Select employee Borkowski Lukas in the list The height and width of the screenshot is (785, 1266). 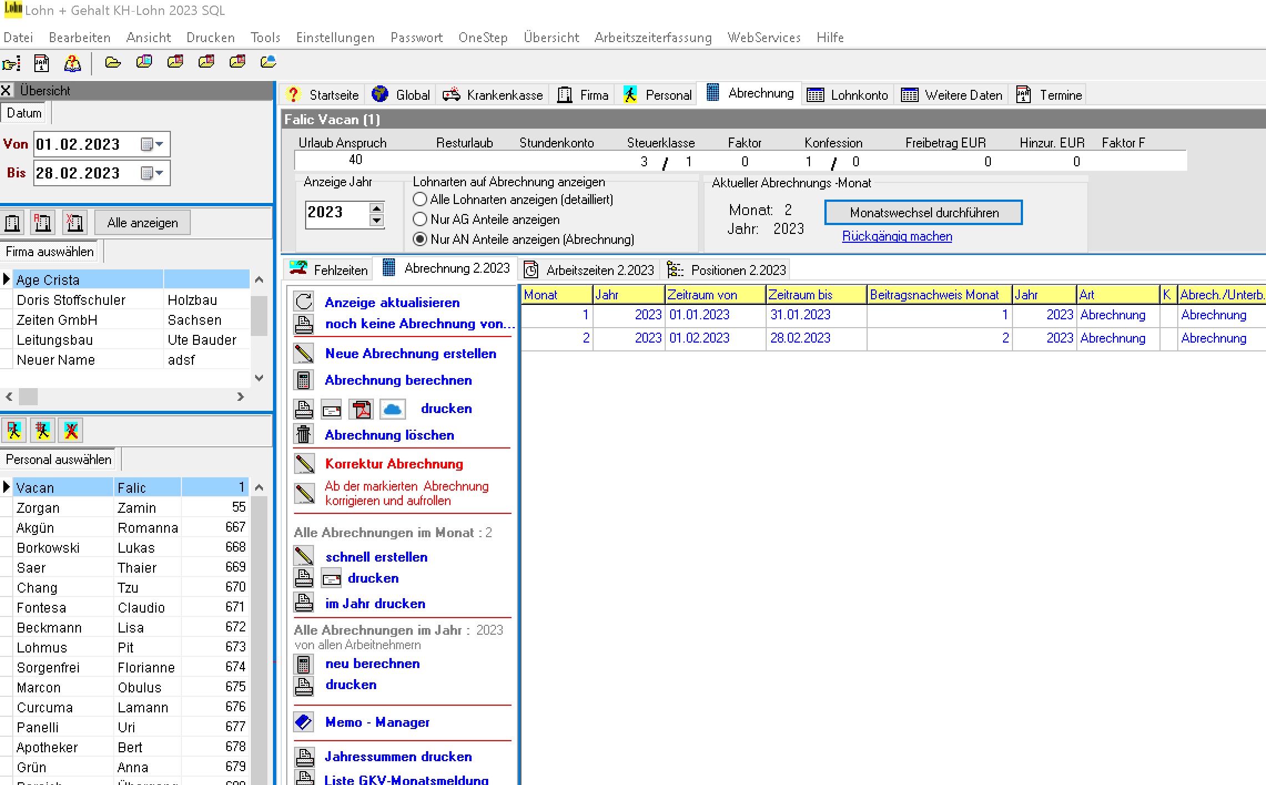[48, 548]
